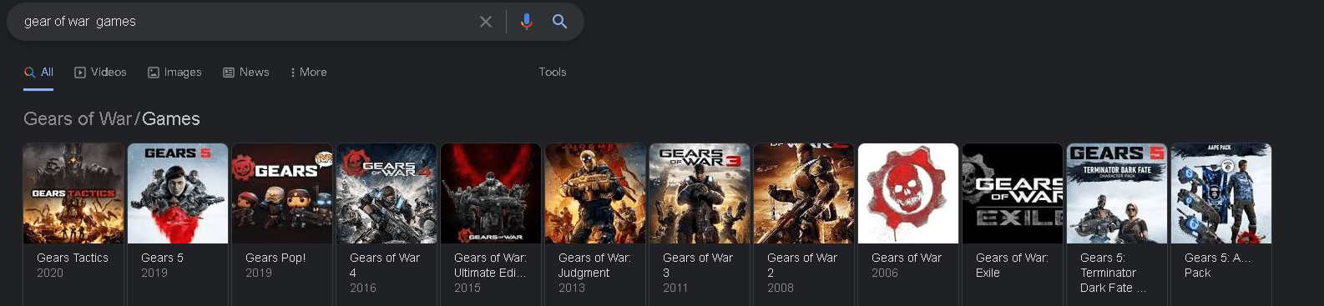Open the Gears of War: Judgment cover
1324x306 pixels.
(x=595, y=193)
